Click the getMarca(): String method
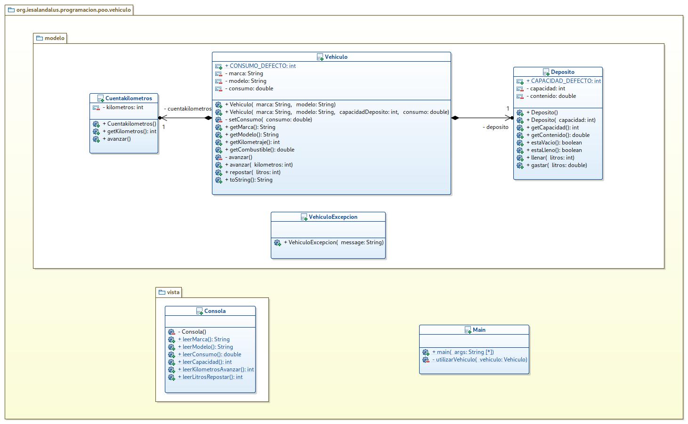Image resolution: width=688 pixels, height=424 pixels. click(250, 127)
